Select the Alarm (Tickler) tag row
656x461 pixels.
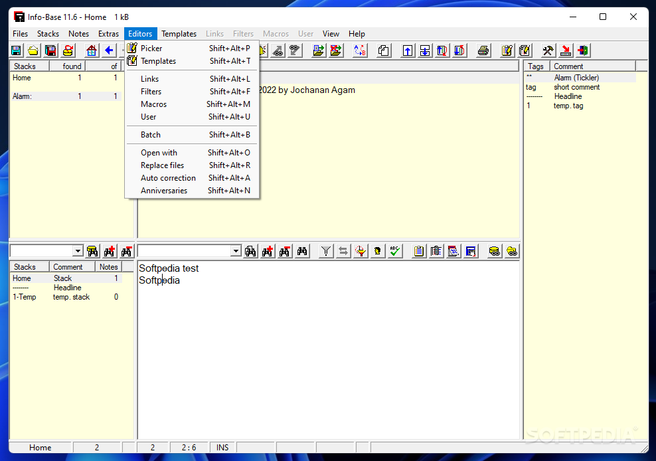click(580, 78)
